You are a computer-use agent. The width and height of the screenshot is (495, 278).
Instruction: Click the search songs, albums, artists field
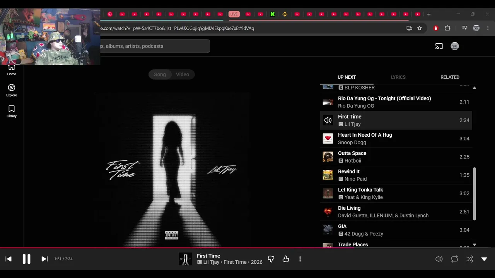click(x=155, y=46)
